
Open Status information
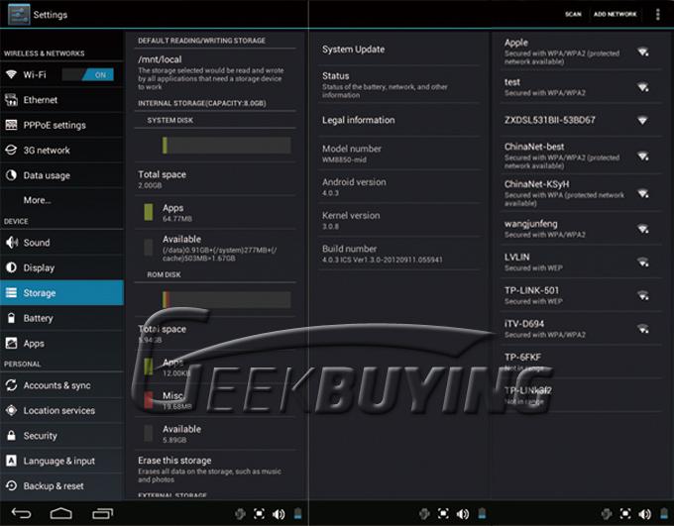(398, 84)
